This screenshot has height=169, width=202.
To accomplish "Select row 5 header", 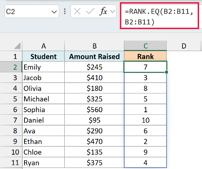I will 11,99.
